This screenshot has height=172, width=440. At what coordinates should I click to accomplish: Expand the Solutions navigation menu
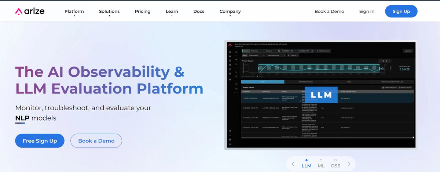109,11
